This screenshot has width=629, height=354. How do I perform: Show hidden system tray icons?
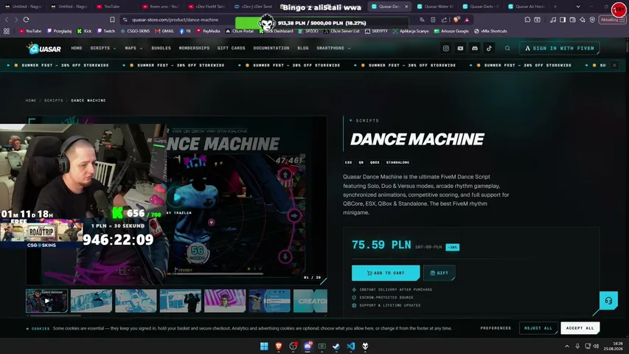coord(567,346)
